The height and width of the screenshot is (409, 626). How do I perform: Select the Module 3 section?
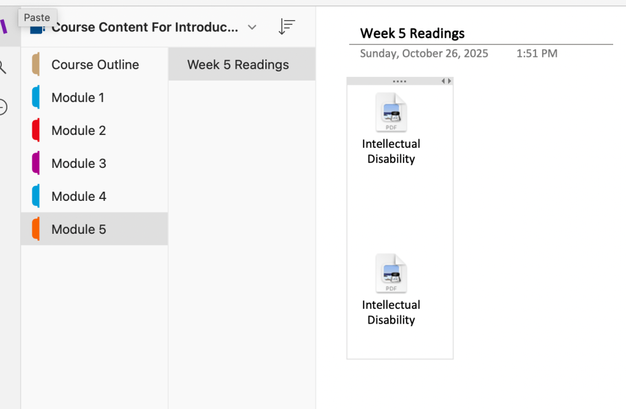coord(78,164)
